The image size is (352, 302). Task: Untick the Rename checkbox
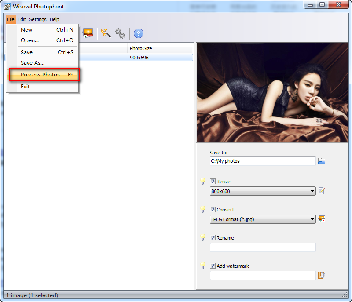click(213, 238)
